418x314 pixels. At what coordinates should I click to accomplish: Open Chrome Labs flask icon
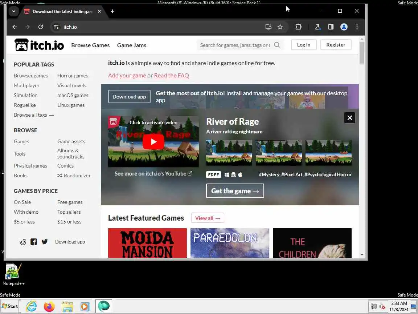tap(317, 27)
